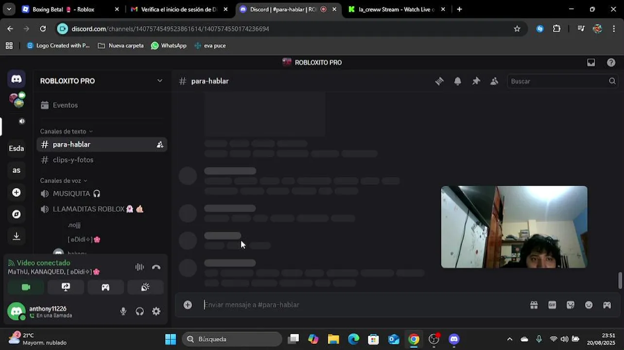Click the Chrome address bar URL
Screen dimensions: 624x350
click(170, 29)
